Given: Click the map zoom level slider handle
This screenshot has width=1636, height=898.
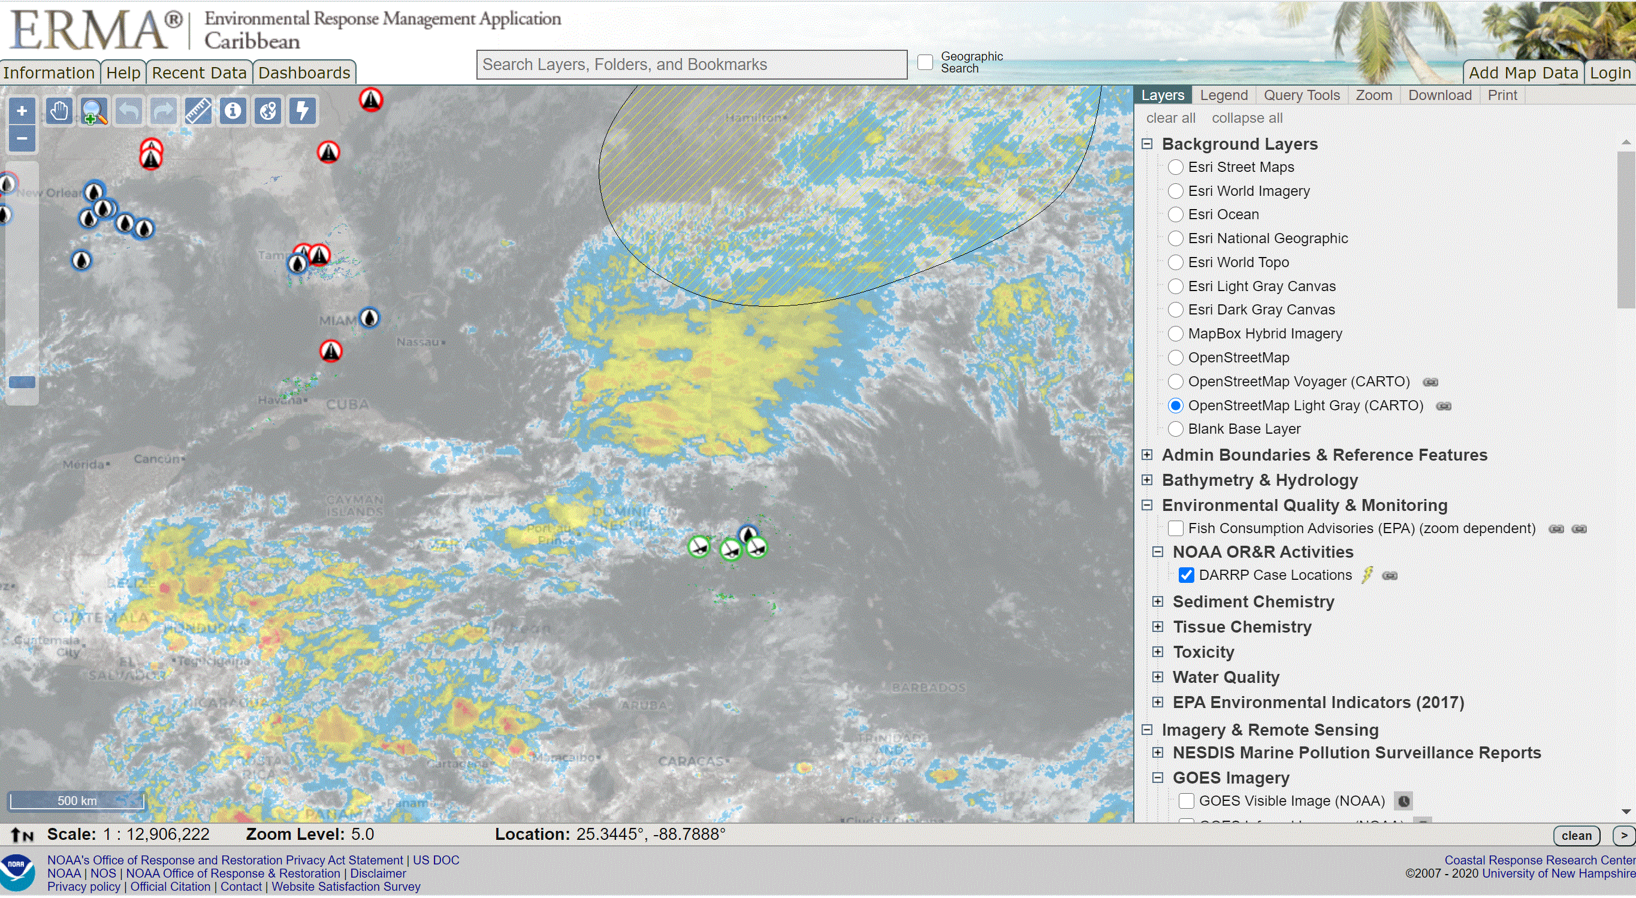Looking at the screenshot, I should point(22,382).
